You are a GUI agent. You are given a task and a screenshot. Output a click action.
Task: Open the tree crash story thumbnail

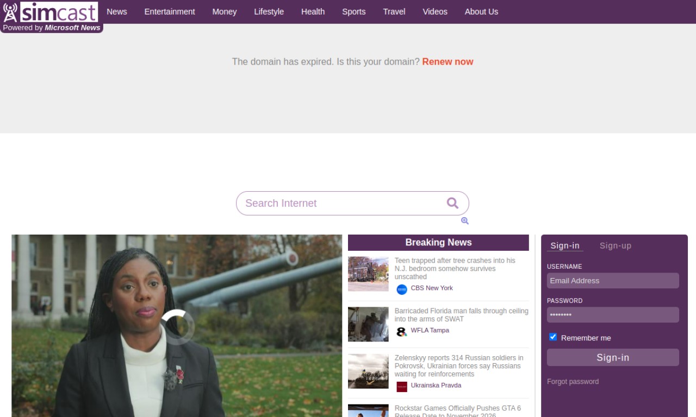click(x=368, y=274)
